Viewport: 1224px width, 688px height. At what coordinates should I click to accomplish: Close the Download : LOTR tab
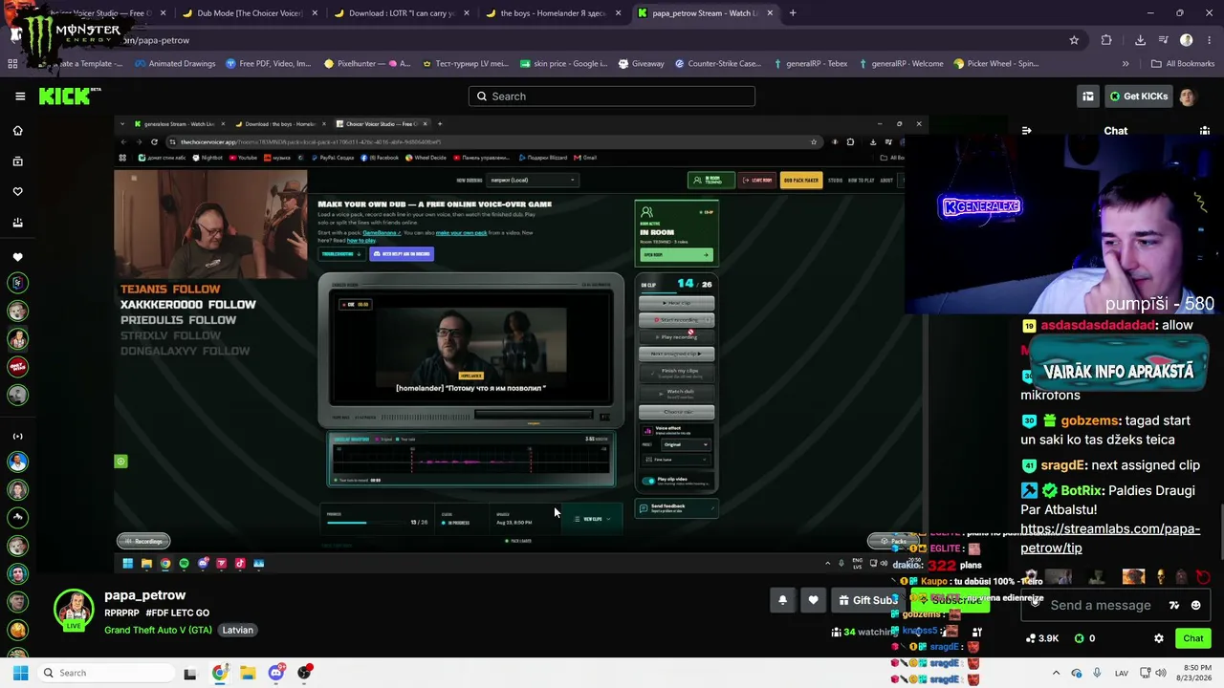466,13
